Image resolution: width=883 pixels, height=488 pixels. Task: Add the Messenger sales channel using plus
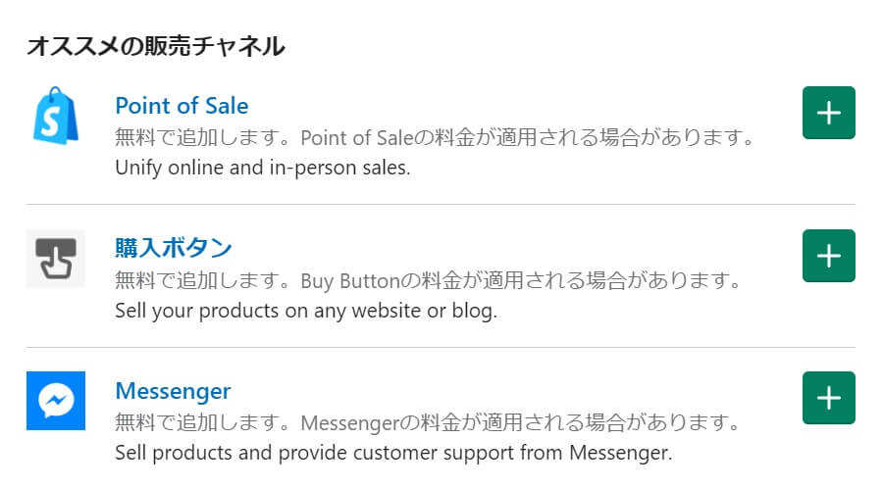[x=828, y=398]
